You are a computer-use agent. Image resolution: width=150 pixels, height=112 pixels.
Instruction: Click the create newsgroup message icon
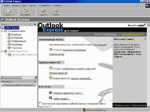point(50,68)
